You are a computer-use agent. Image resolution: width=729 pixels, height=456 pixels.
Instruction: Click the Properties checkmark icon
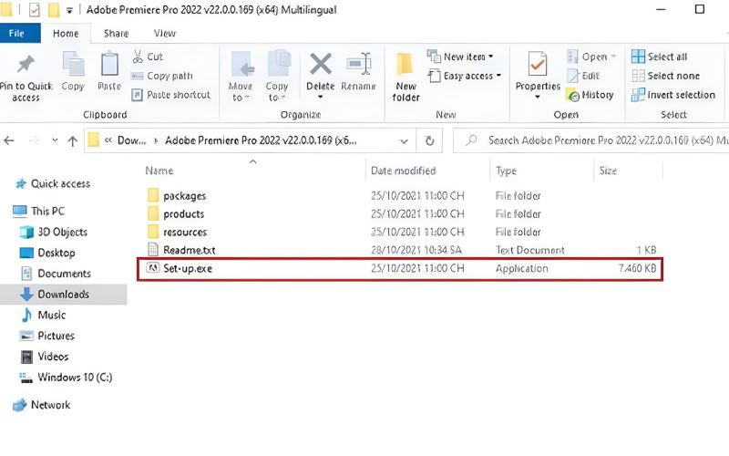click(x=538, y=64)
